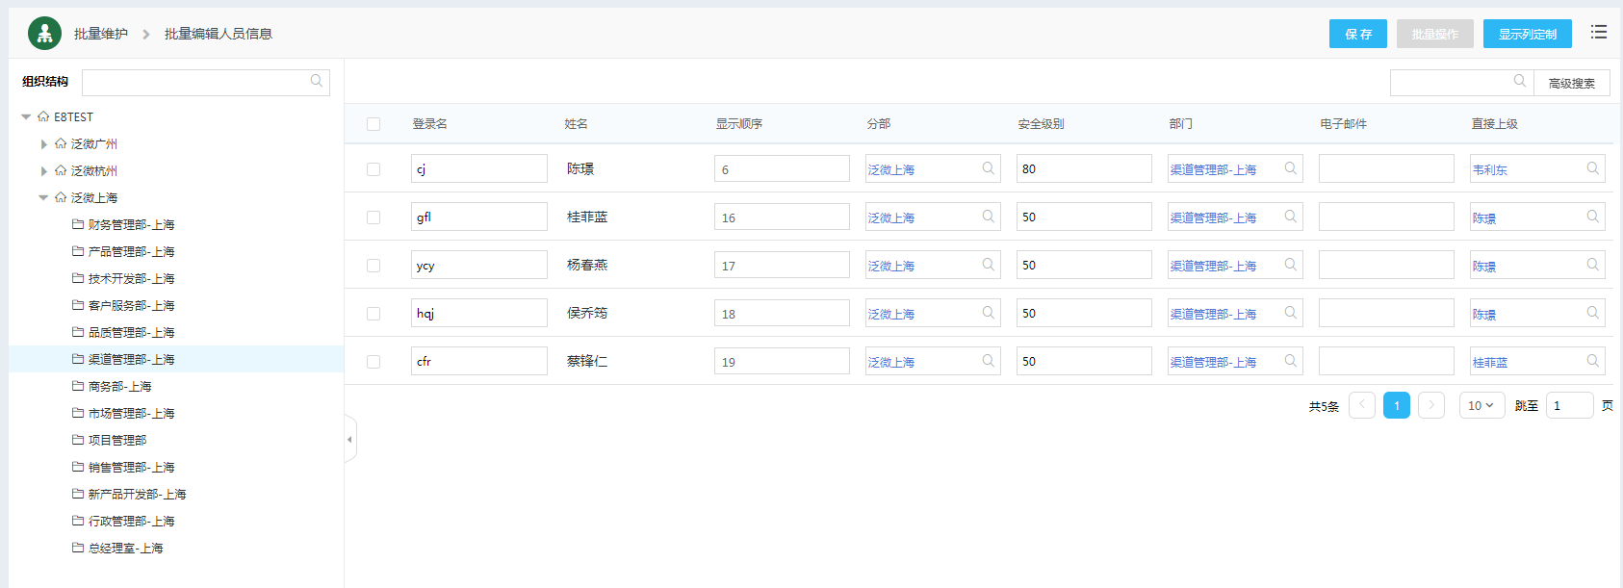Open the 10 per page size dropdown

click(1481, 405)
